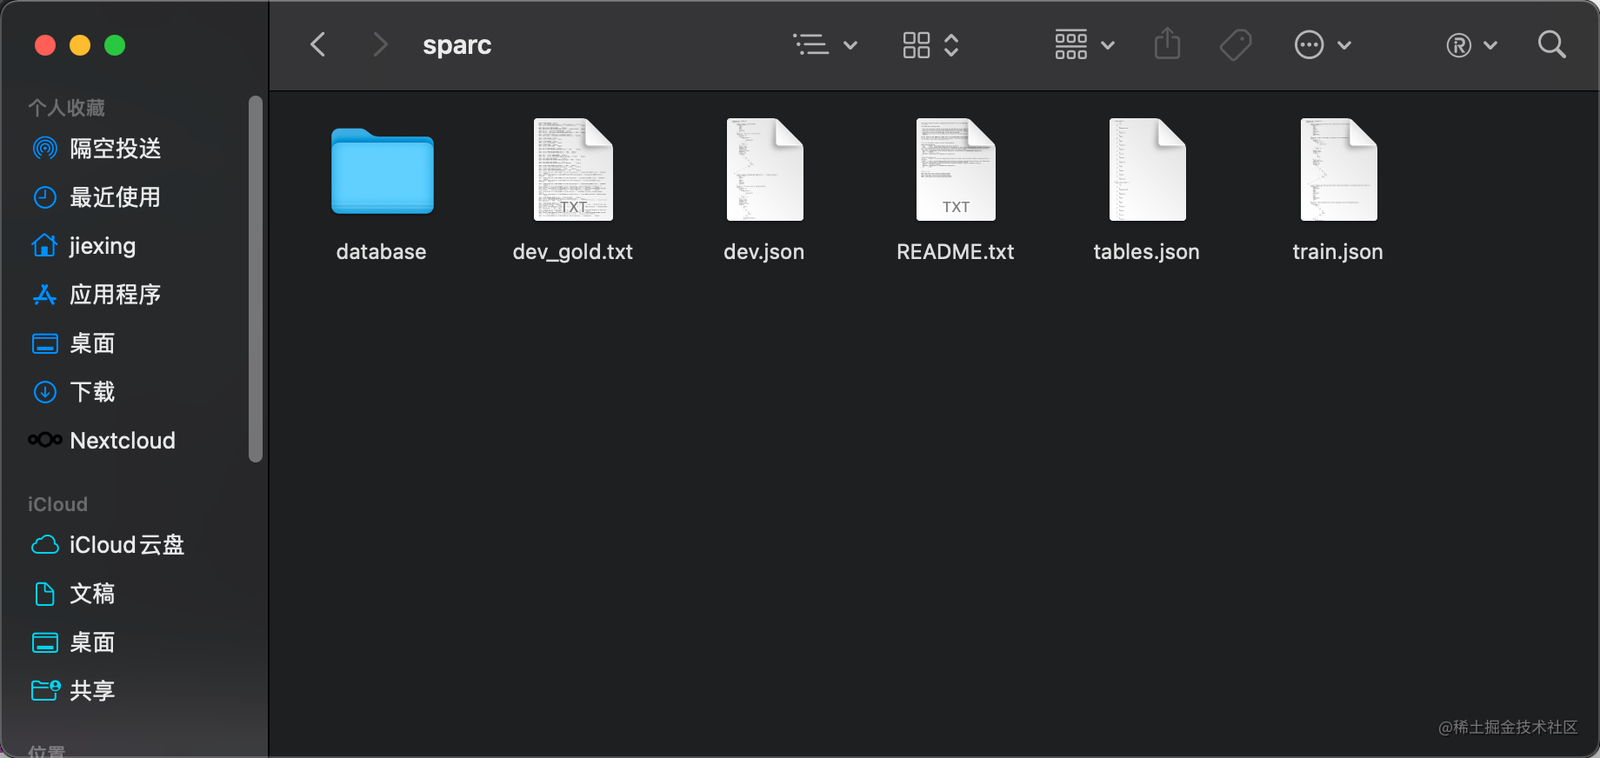Viewport: 1600px width, 758px height.
Task: Expand the grouping dropdown chevron
Action: tap(1108, 45)
